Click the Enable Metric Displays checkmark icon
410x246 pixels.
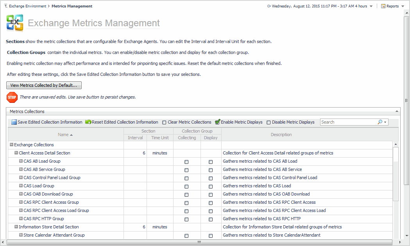[218, 122]
